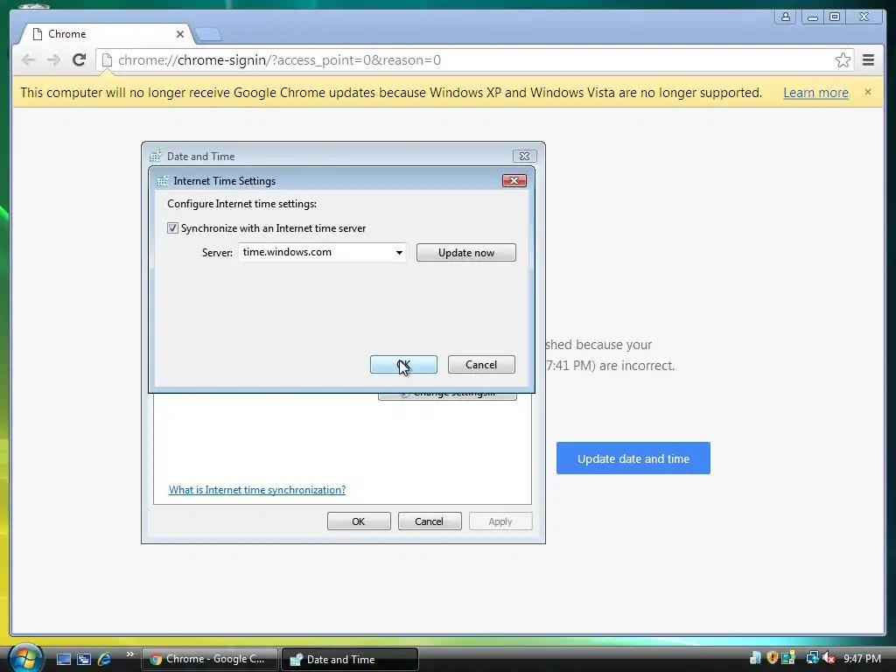The image size is (896, 672).
Task: Click the page icon in the address bar
Action: pos(107,60)
